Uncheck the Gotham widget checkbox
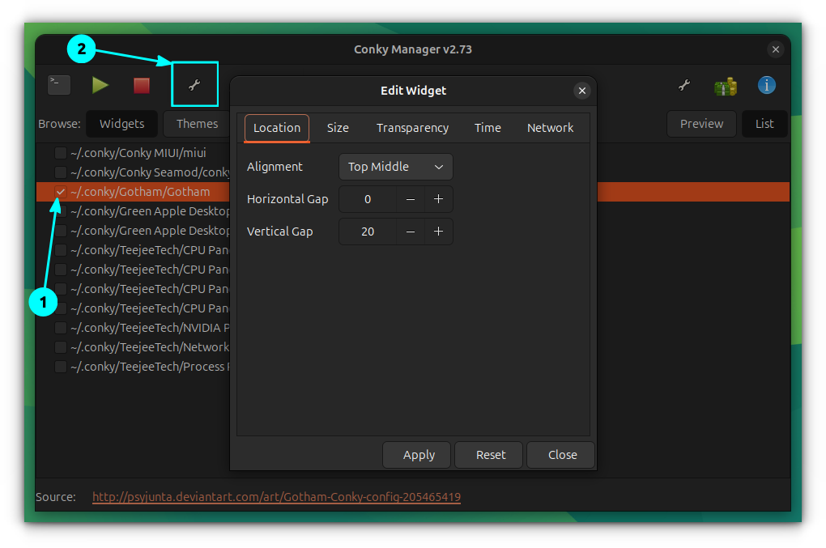 pos(61,192)
